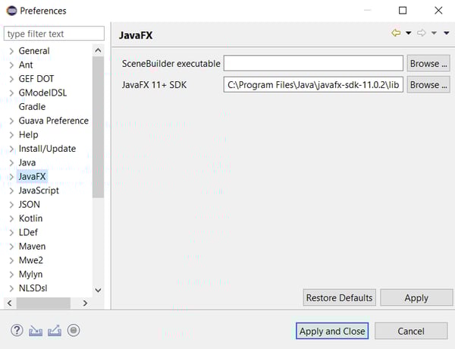Browse for the SceneBuilder executable
455x349 pixels.
coord(428,64)
